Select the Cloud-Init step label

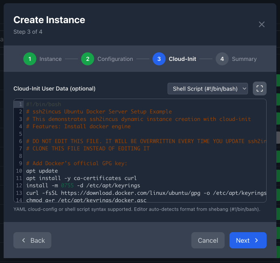[182, 59]
